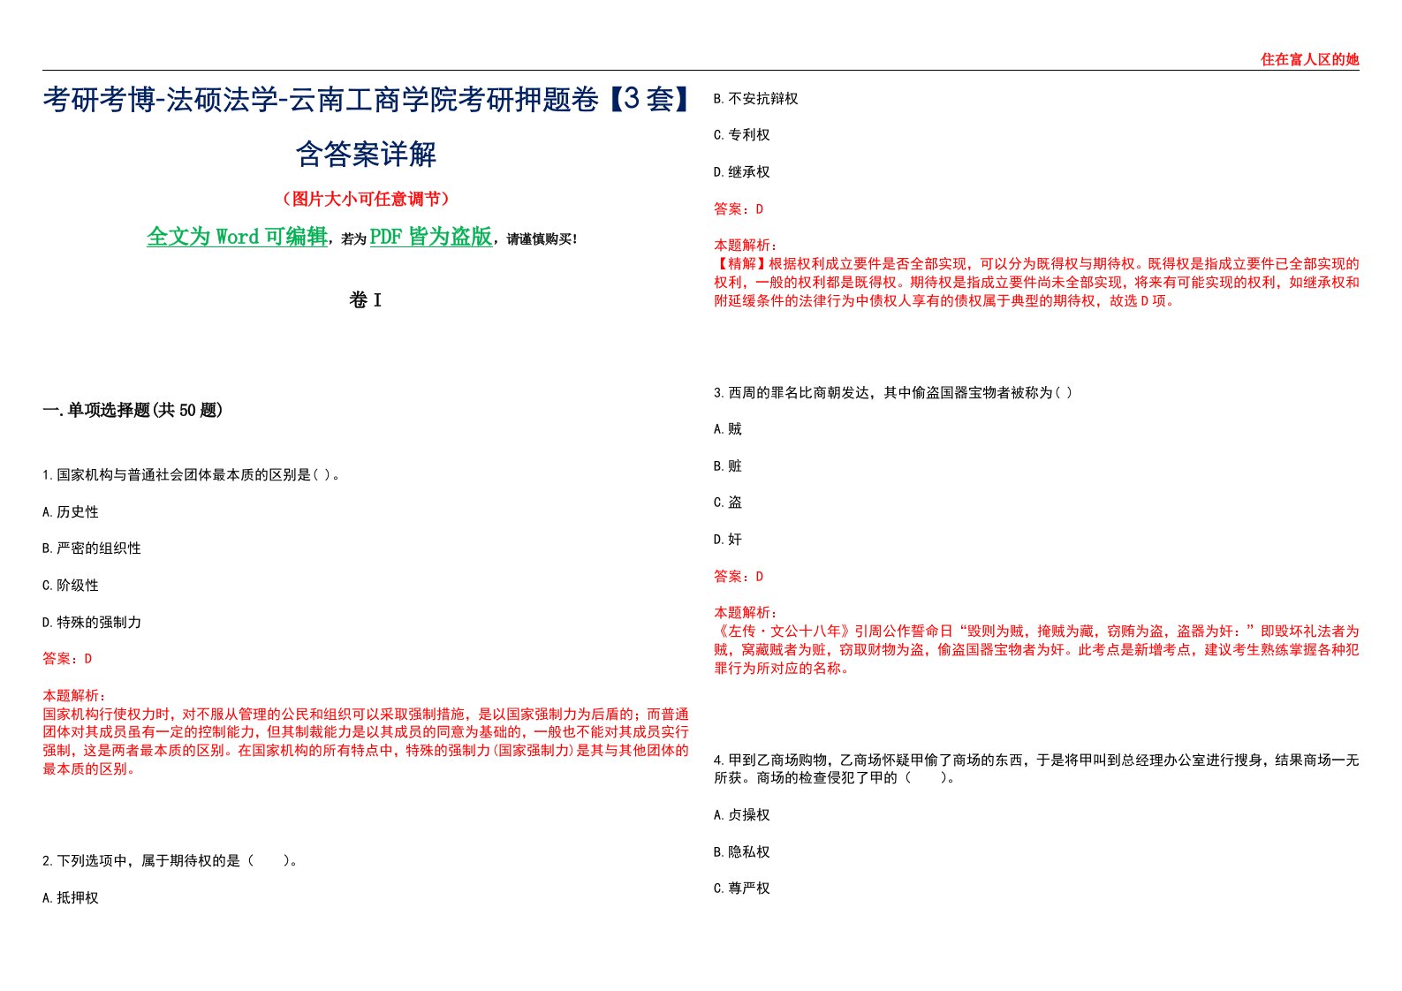
Task: Click the header text 住在富人区的她
Action: 1309,59
